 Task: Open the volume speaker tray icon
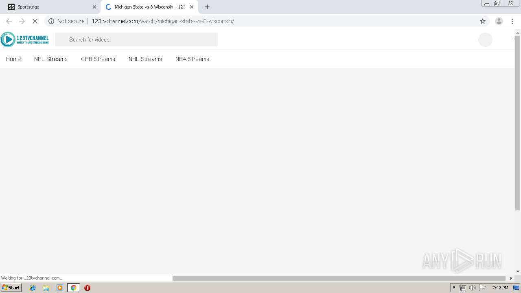click(x=472, y=288)
